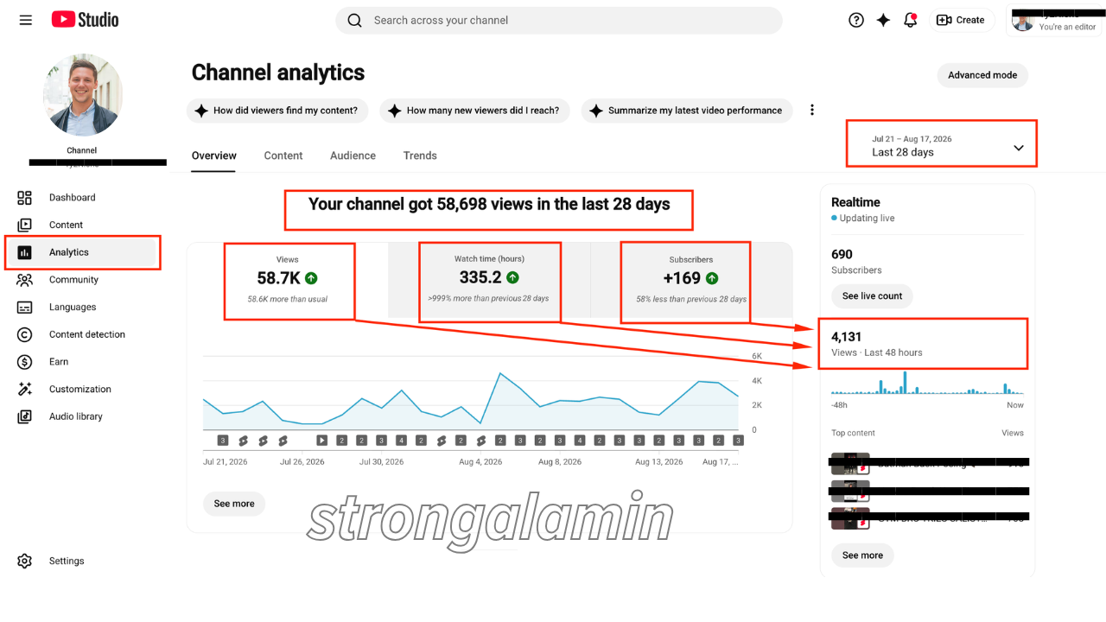Screen dimensions: 1106x622
Task: Open Earn in the sidebar
Action: click(57, 362)
